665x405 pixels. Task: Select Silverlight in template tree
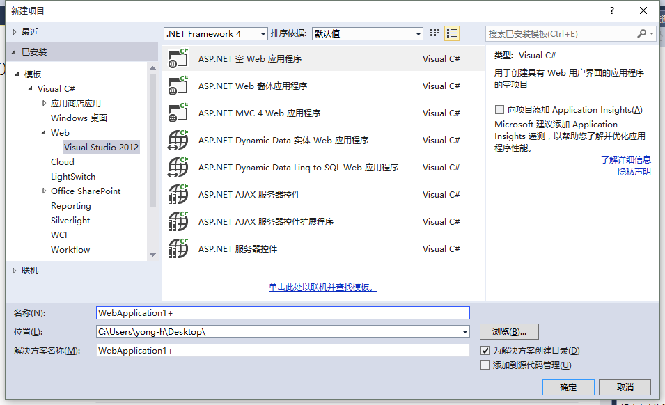pos(70,221)
